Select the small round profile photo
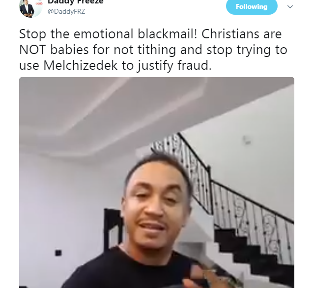Viewport: 313px width, 288px height. tap(31, 8)
